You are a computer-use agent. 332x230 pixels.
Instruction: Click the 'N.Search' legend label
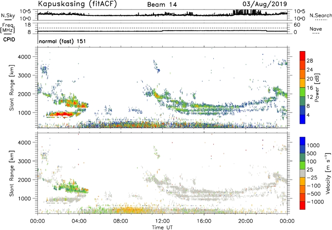pos(320,15)
